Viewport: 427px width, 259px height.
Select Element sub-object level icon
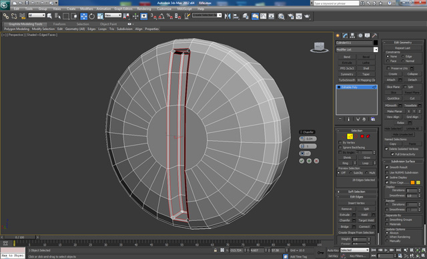tap(368, 136)
